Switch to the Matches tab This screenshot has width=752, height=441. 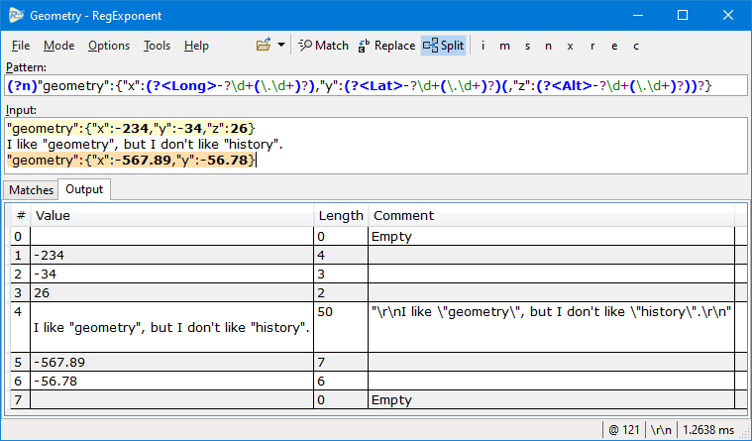click(x=31, y=190)
